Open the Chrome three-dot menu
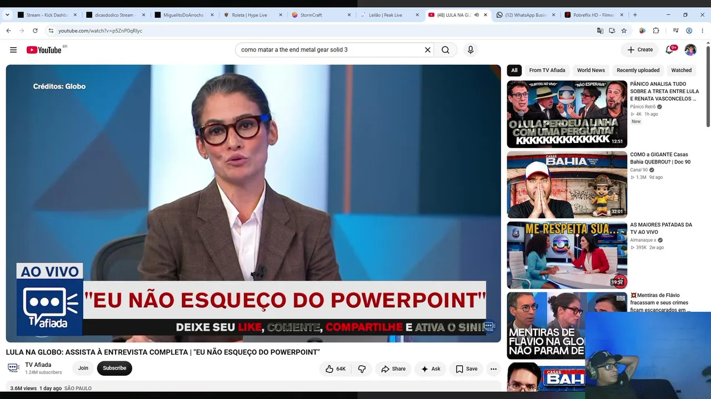The image size is (711, 399). tap(703, 30)
